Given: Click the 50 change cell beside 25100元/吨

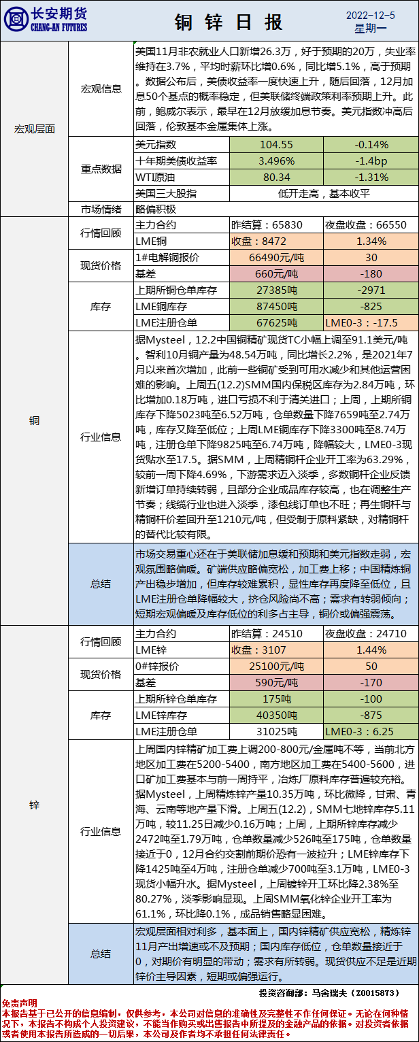Looking at the screenshot, I should coord(371,666).
